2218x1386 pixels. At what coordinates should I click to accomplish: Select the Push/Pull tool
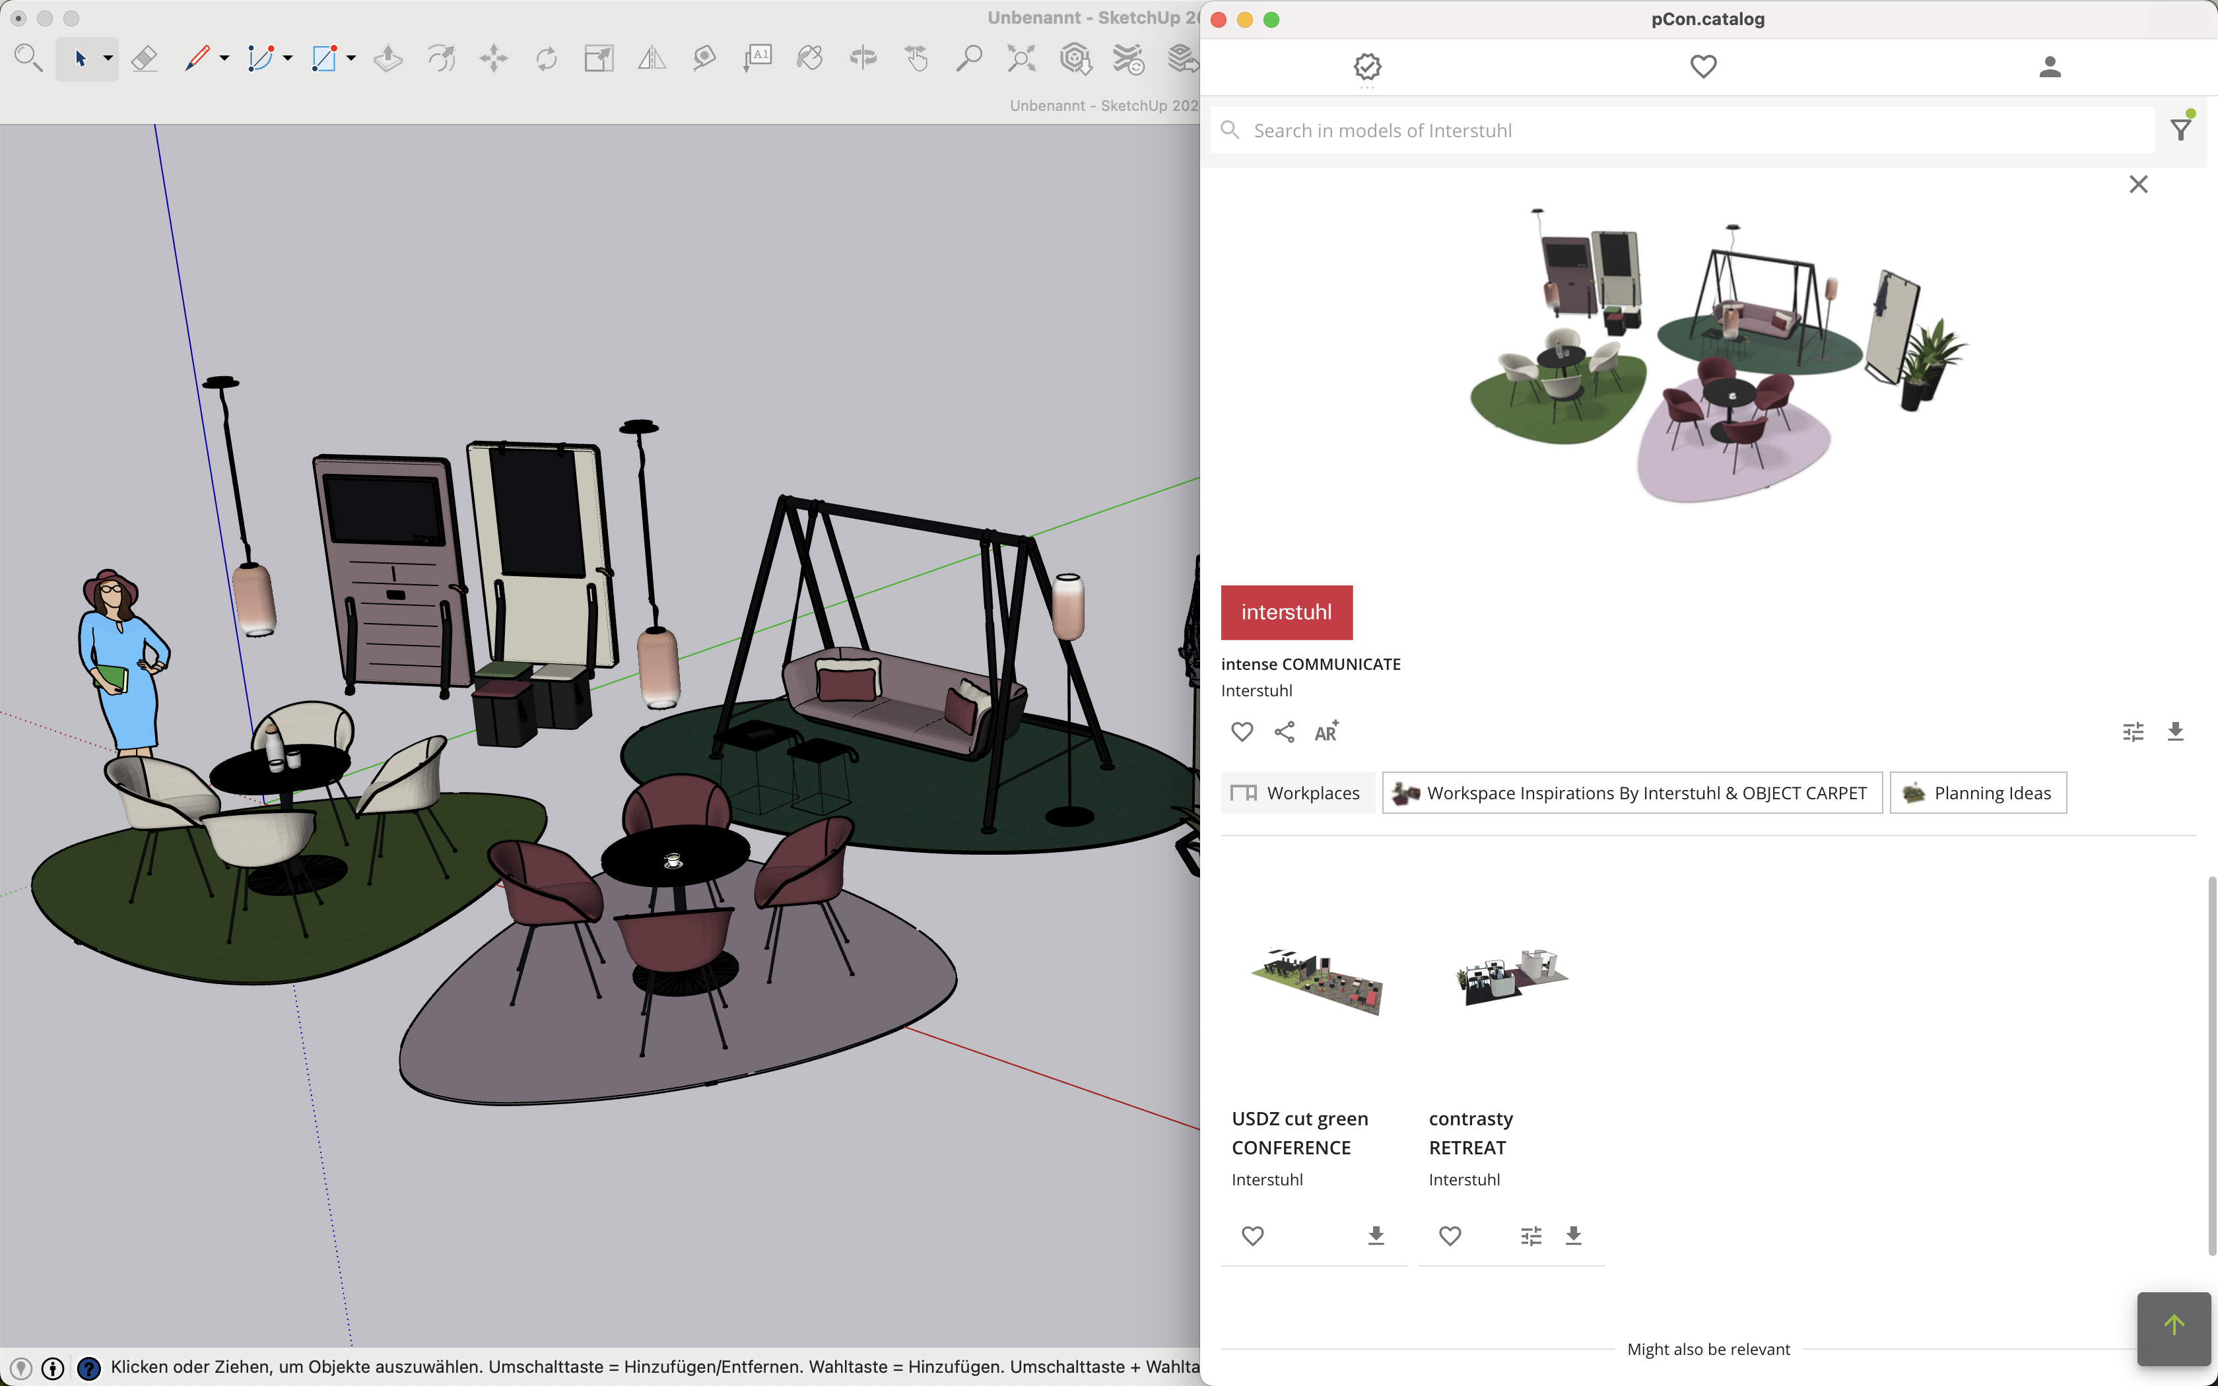click(x=387, y=59)
